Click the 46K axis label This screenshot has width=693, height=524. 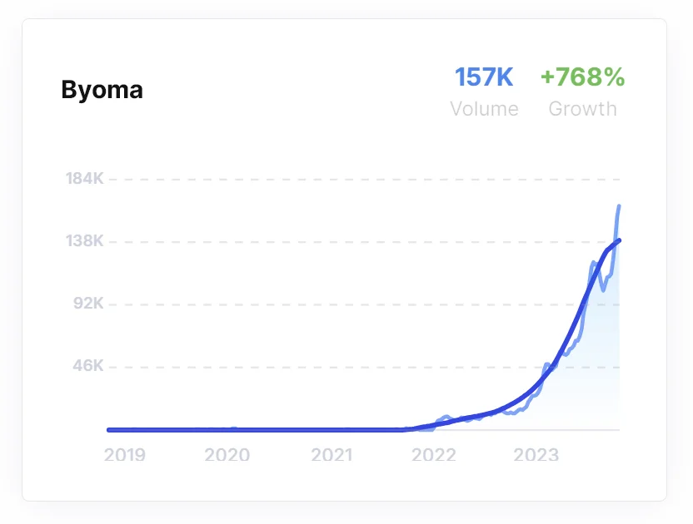[88, 366]
